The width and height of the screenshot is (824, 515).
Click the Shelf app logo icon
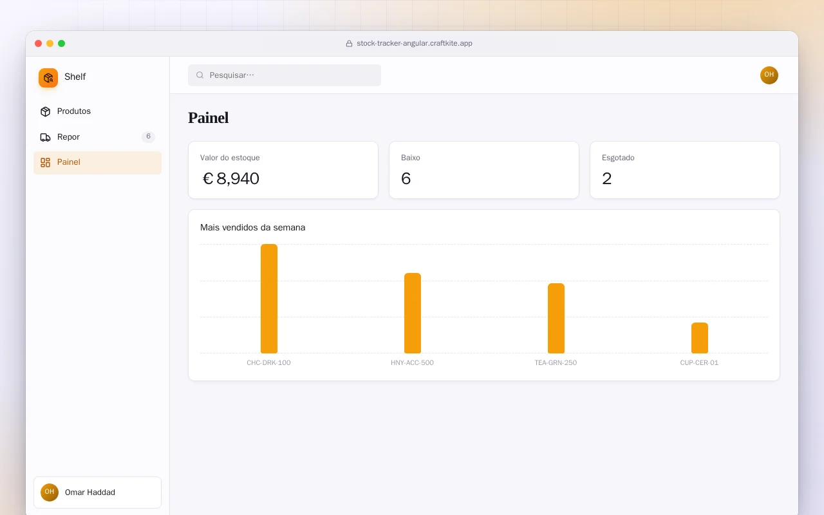click(x=48, y=78)
